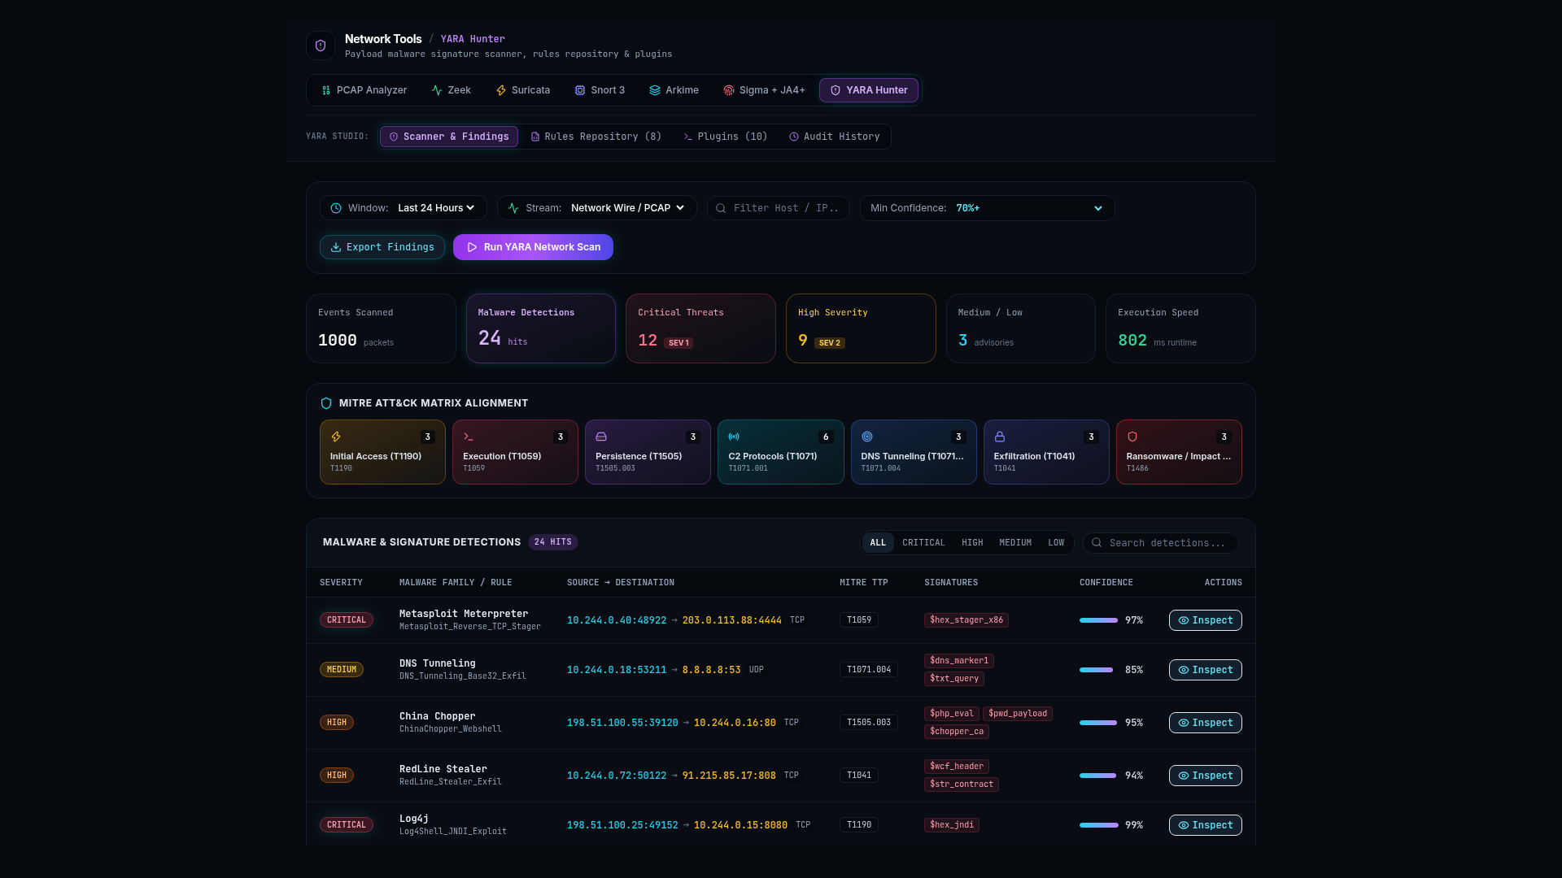Inspect the Log4j detection
The width and height of the screenshot is (1562, 878).
click(x=1205, y=825)
